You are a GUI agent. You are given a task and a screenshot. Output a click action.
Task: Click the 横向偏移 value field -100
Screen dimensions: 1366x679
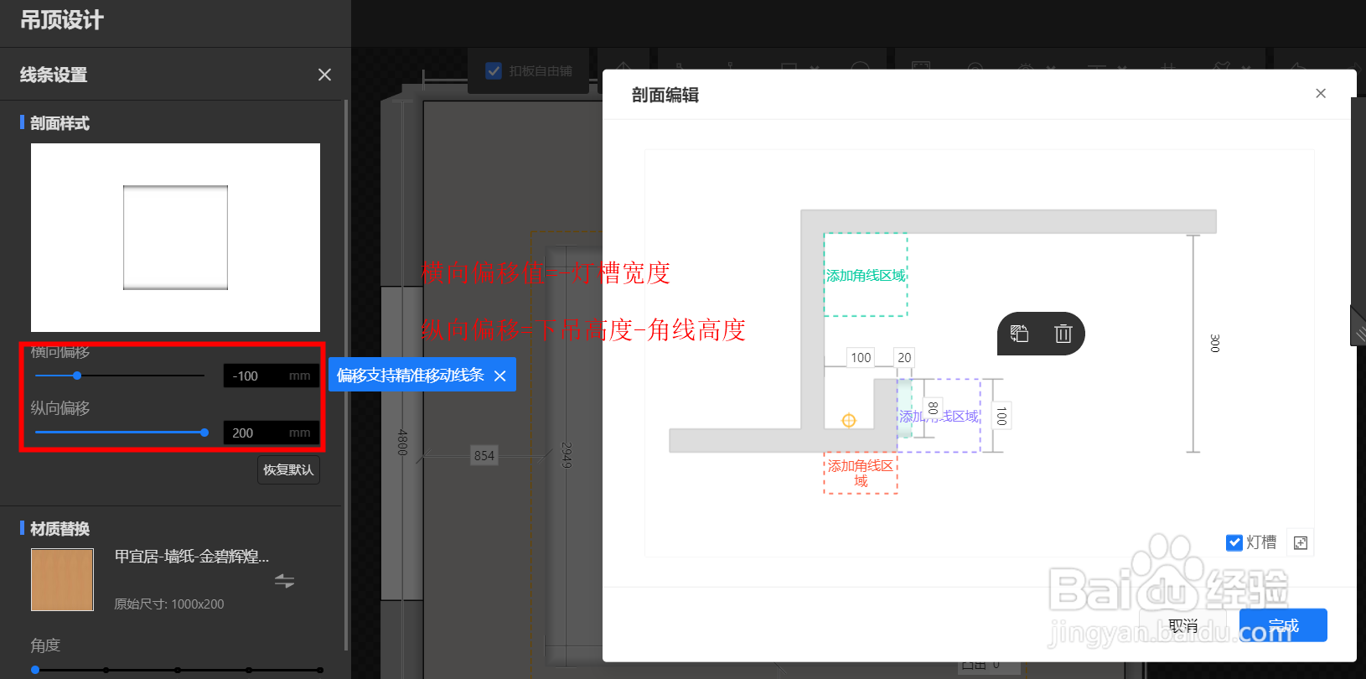click(272, 376)
